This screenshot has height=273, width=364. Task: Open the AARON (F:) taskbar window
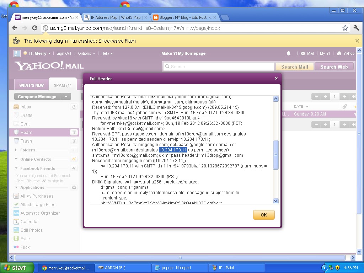123,268
